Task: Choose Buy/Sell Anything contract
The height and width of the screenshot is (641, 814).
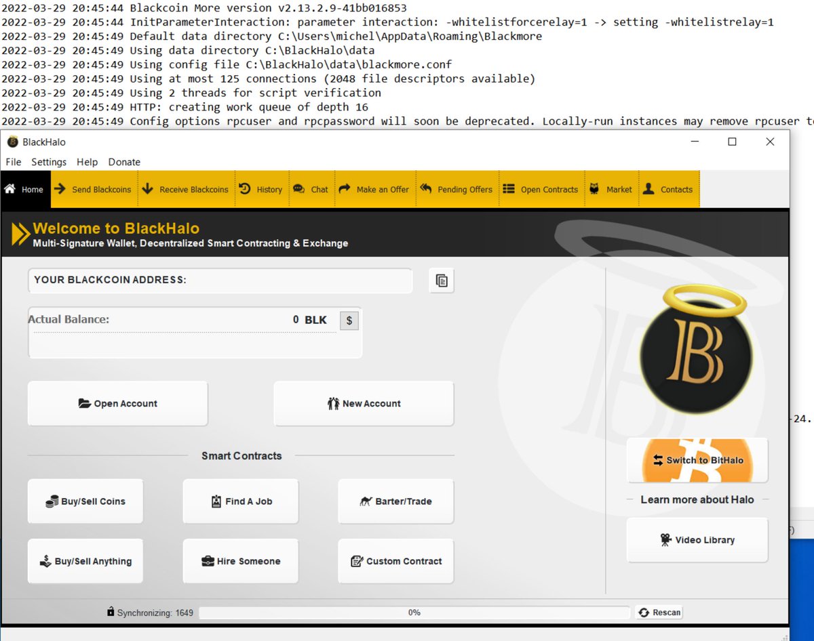Action: pos(85,561)
